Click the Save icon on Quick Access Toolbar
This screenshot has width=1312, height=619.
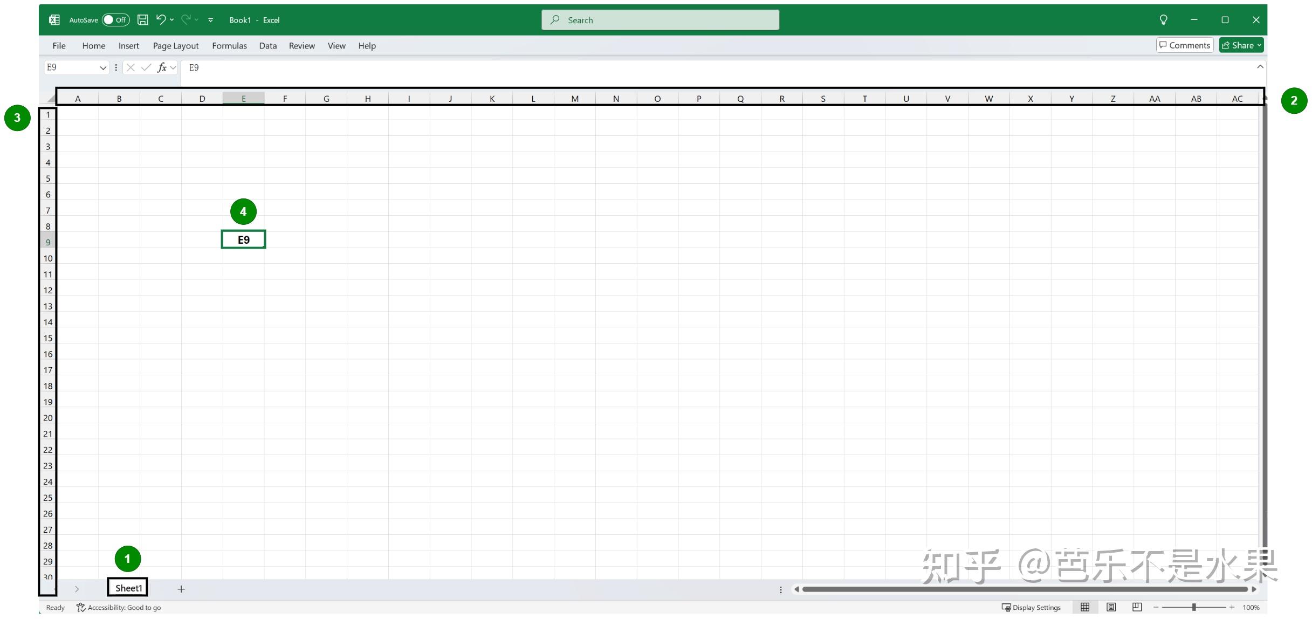142,19
